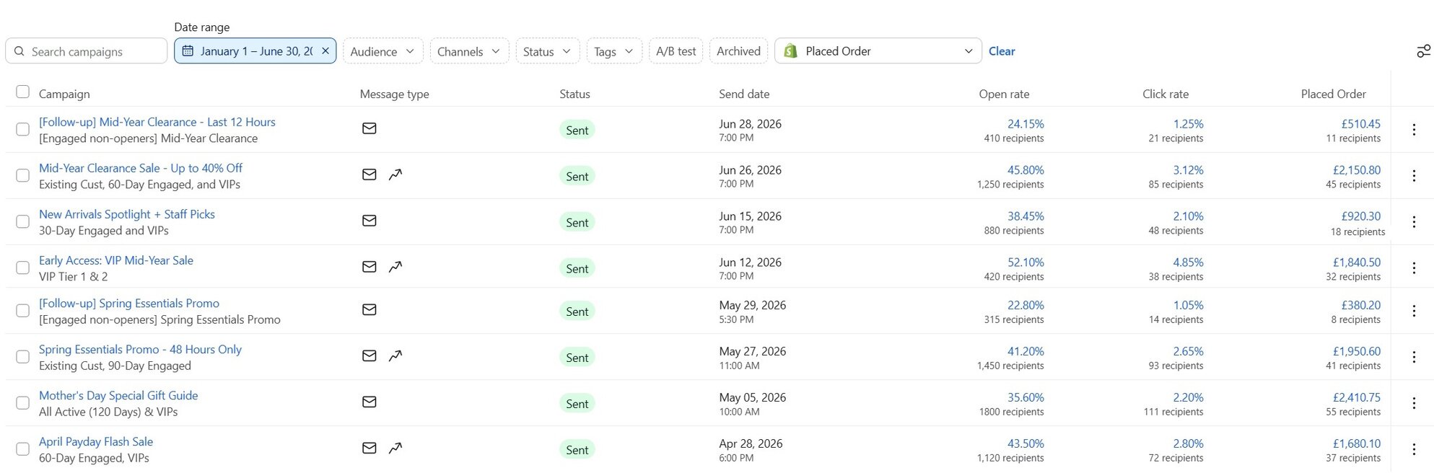Click the search magnifier icon

[19, 51]
